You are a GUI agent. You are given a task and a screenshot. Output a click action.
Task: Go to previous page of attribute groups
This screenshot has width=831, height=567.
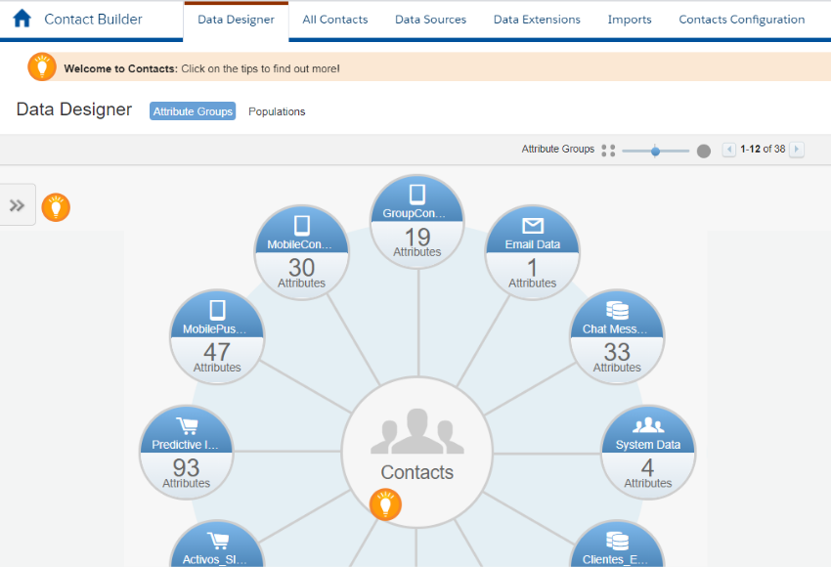(728, 150)
